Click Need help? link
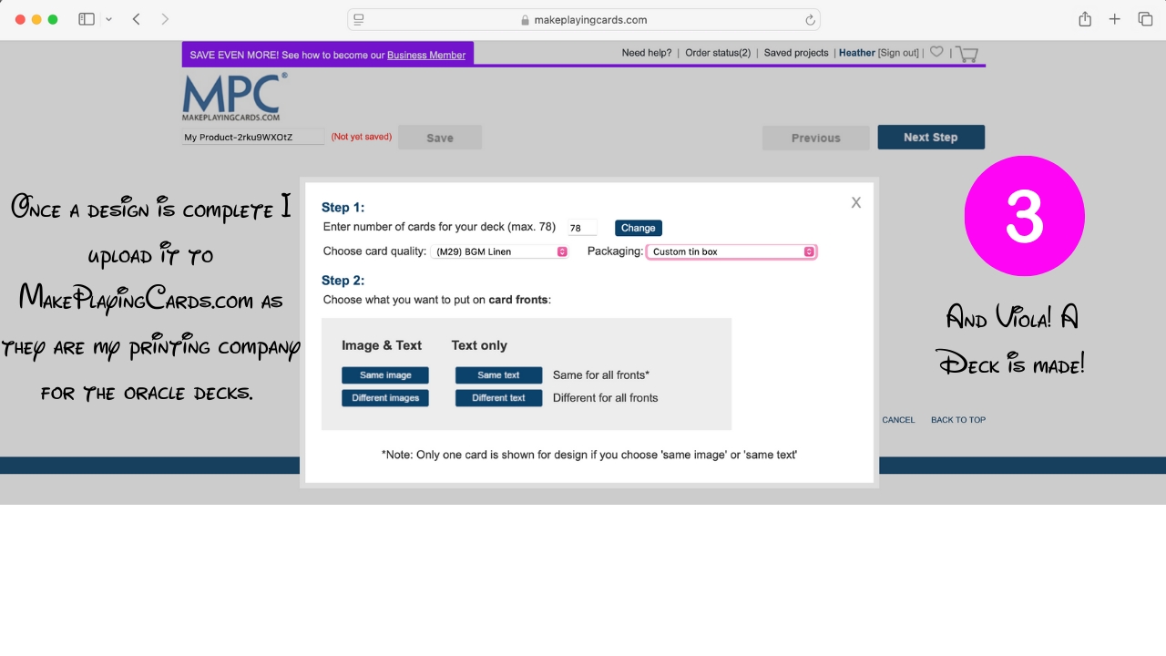Screen dimensions: 1166x656 pyautogui.click(x=647, y=53)
